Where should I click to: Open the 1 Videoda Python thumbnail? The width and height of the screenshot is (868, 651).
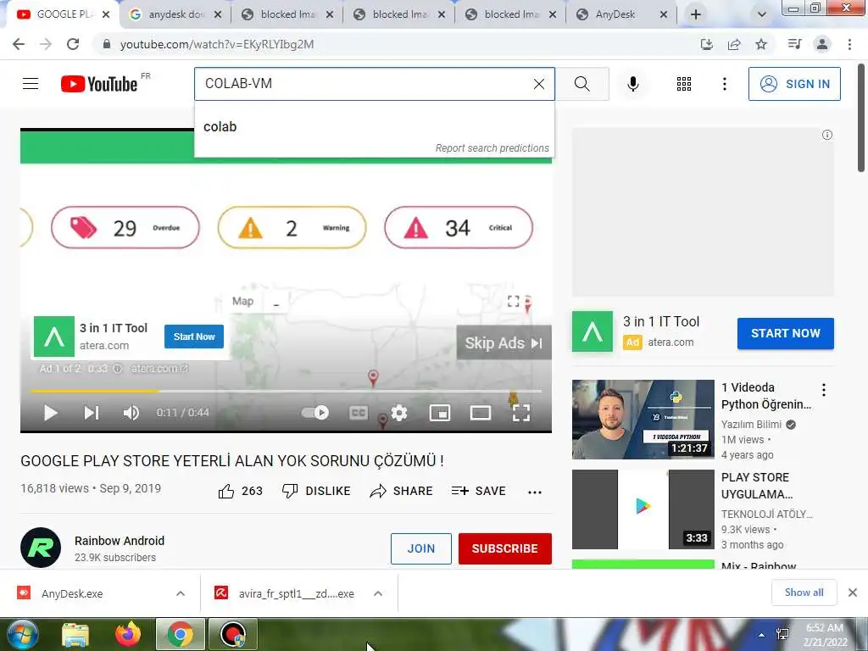(x=643, y=419)
